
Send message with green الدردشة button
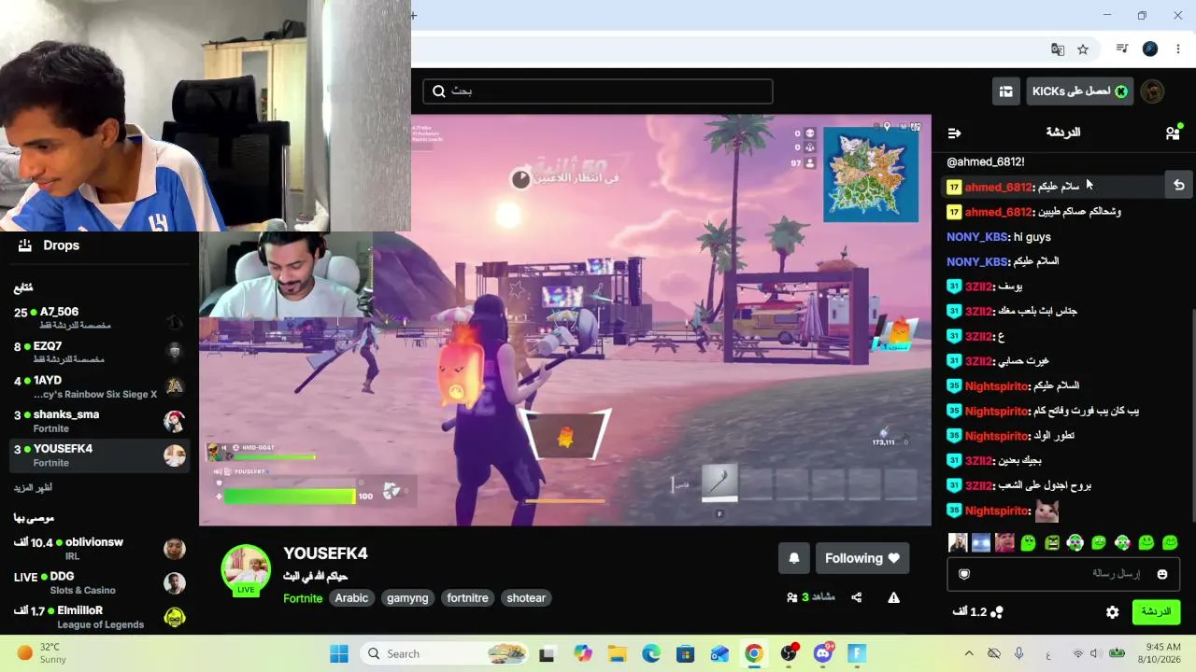click(x=1156, y=612)
